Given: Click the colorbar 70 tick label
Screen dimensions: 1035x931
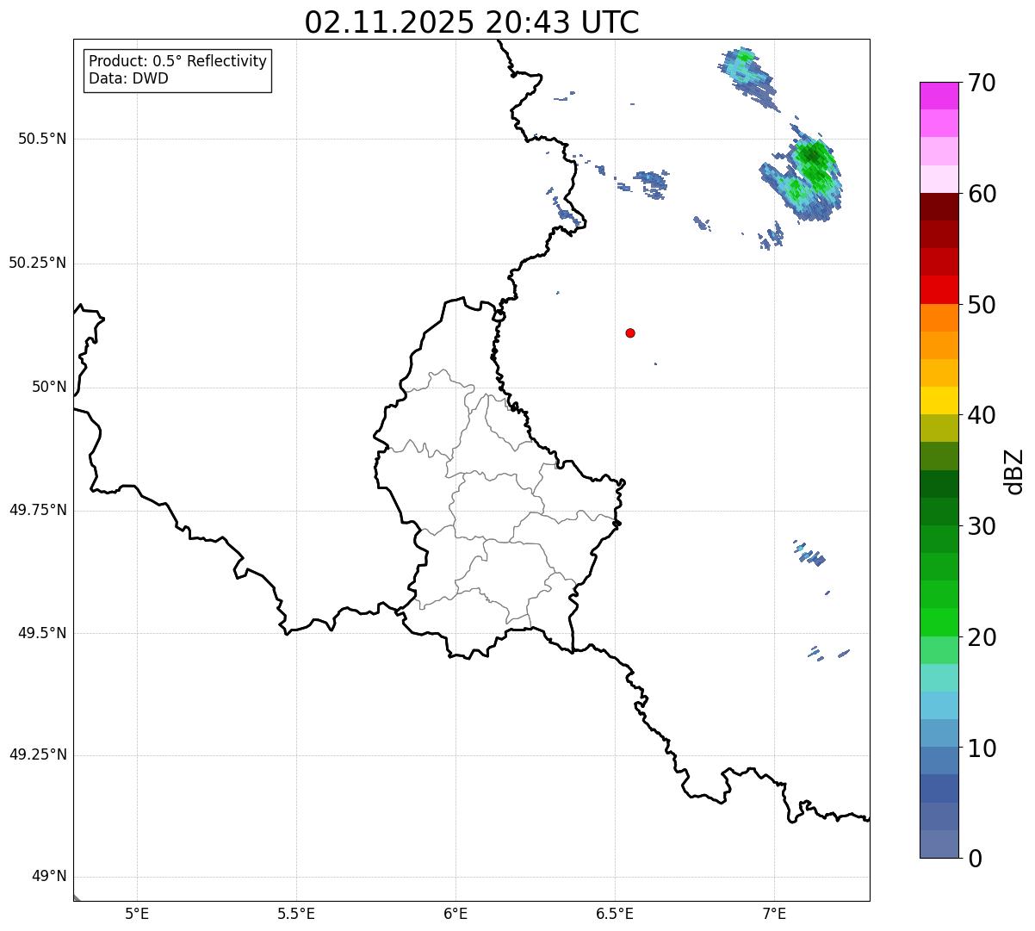Looking at the screenshot, I should (x=982, y=83).
